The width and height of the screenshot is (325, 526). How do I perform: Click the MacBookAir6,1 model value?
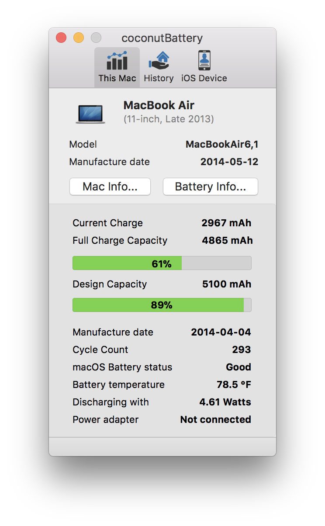coord(222,145)
